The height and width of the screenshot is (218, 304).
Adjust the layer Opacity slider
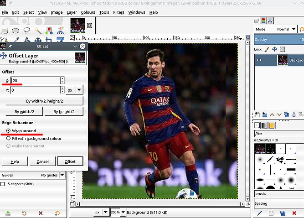point(278,40)
